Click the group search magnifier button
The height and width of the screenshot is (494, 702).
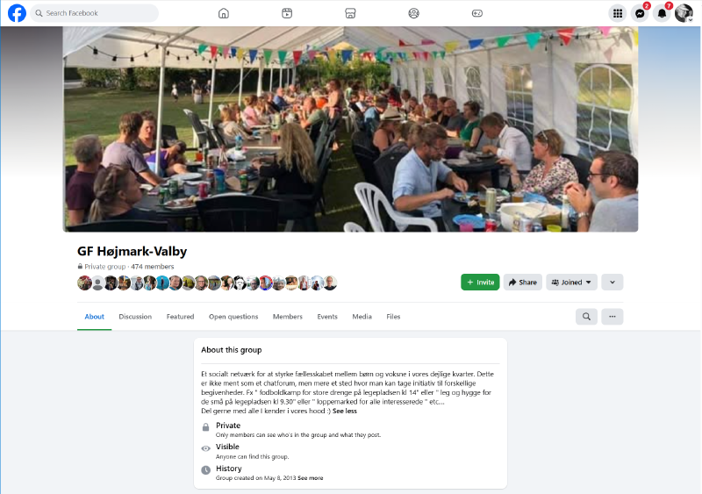tap(586, 317)
